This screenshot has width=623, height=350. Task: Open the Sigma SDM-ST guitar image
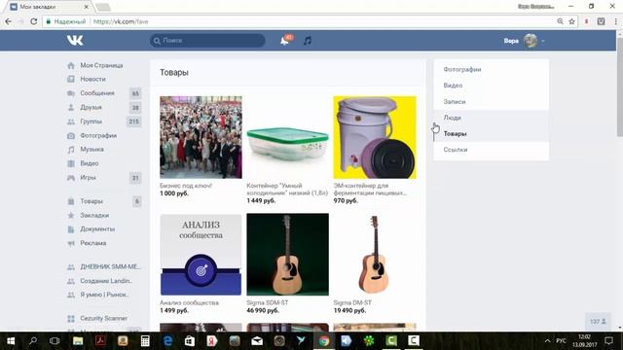click(288, 255)
